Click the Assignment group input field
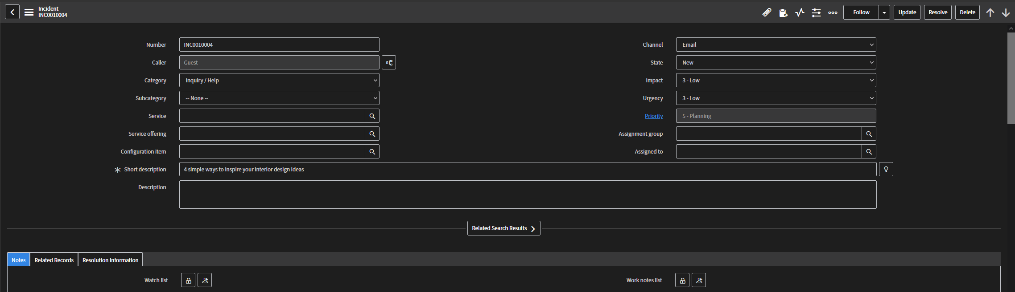 coord(769,134)
